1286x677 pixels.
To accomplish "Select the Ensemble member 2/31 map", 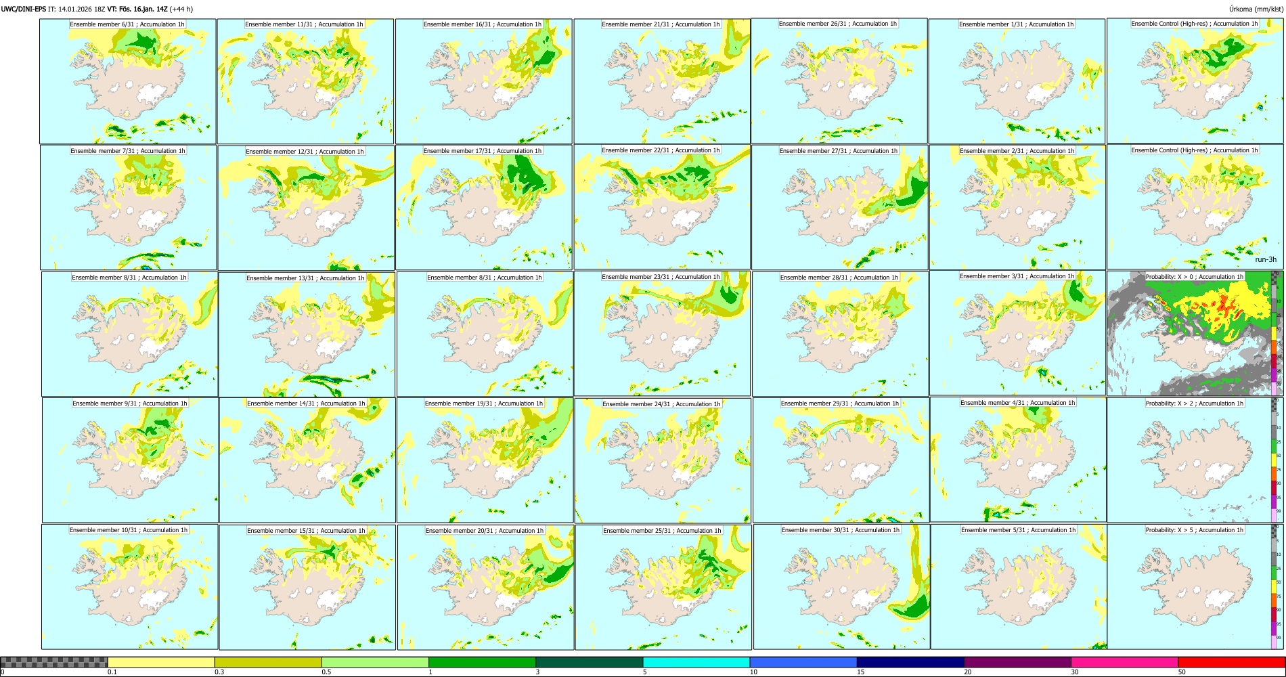I will click(x=1018, y=208).
